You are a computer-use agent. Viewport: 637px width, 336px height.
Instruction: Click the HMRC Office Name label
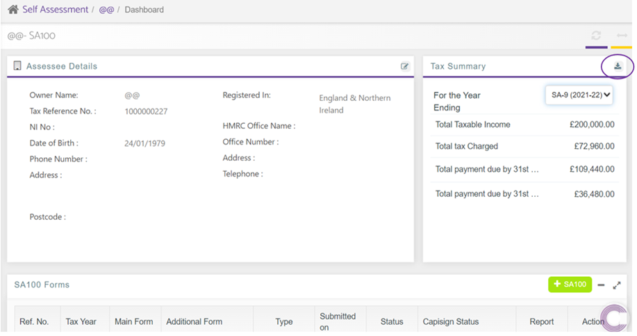259,126
